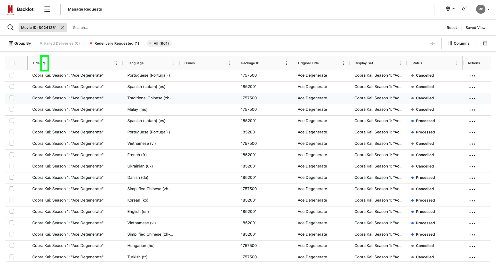Toggle the Title sort direction arrow
Viewport: 496px width, 279px height.
pyautogui.click(x=44, y=63)
